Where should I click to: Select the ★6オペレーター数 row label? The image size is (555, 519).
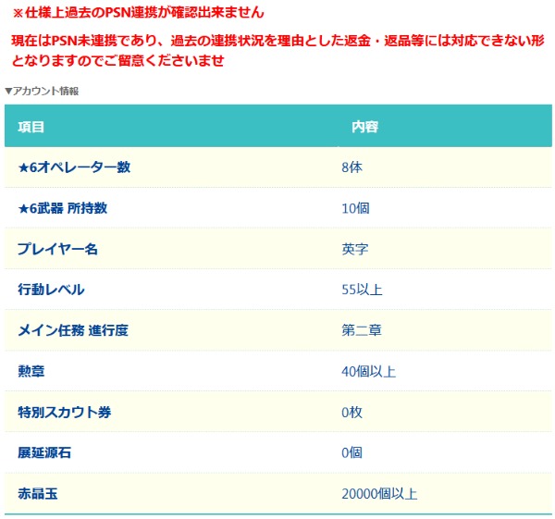coord(74,167)
